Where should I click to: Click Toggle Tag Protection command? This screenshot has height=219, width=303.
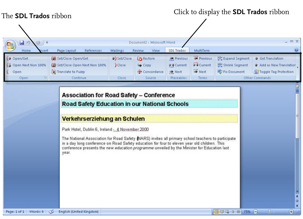(x=274, y=72)
